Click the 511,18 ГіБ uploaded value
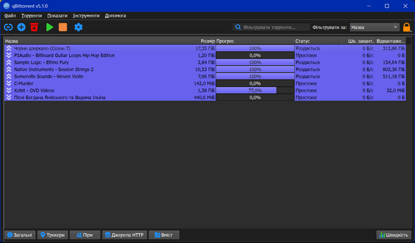Image resolution: width=415 pixels, height=243 pixels. tap(394, 76)
